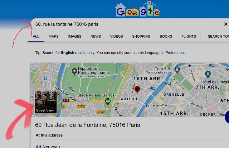Open the Search Tools option
This screenshot has width=229, height=148.
pyautogui.click(x=218, y=37)
